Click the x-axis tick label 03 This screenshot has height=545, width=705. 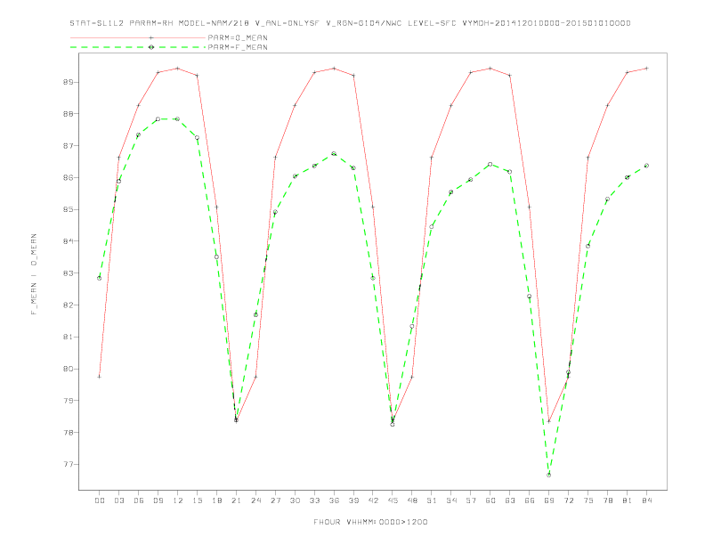[118, 500]
